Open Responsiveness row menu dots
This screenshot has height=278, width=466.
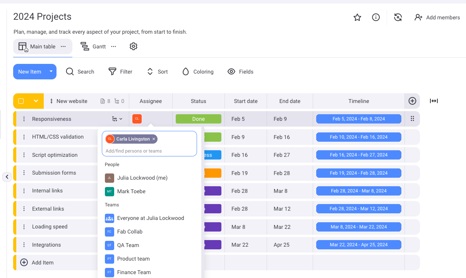click(24, 119)
